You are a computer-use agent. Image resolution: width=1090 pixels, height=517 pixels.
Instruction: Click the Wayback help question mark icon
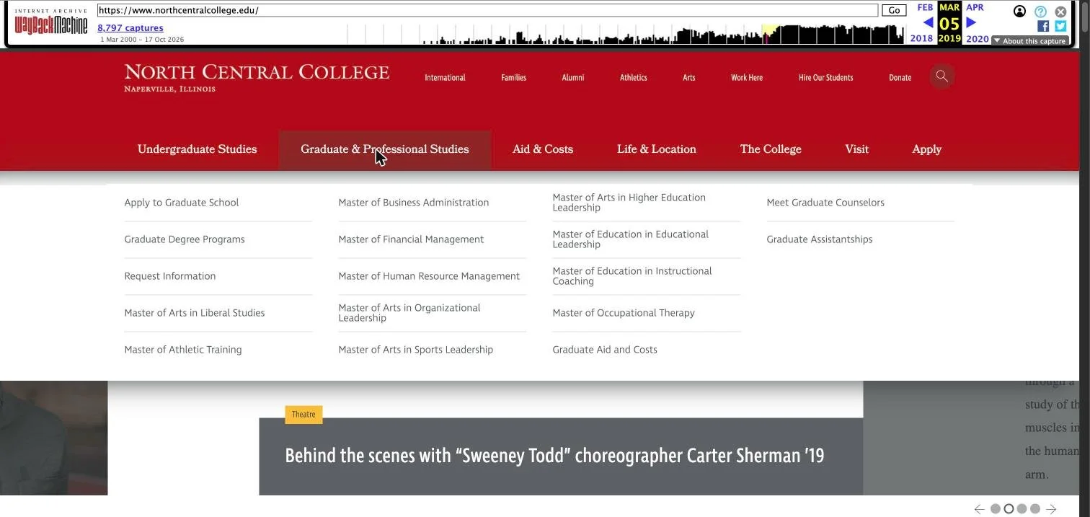pos(1040,12)
